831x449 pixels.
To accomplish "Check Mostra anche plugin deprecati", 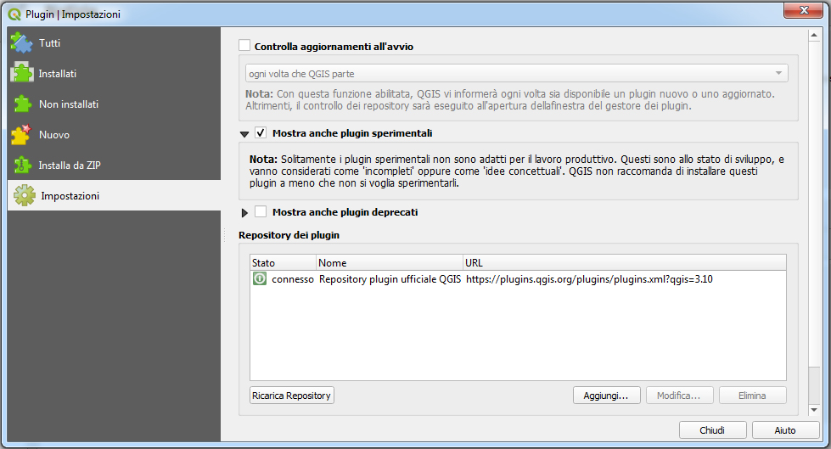I will point(261,211).
